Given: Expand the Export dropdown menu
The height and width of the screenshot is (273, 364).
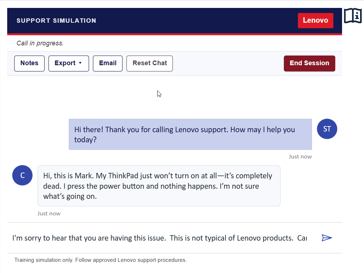Looking at the screenshot, I should pyautogui.click(x=69, y=63).
